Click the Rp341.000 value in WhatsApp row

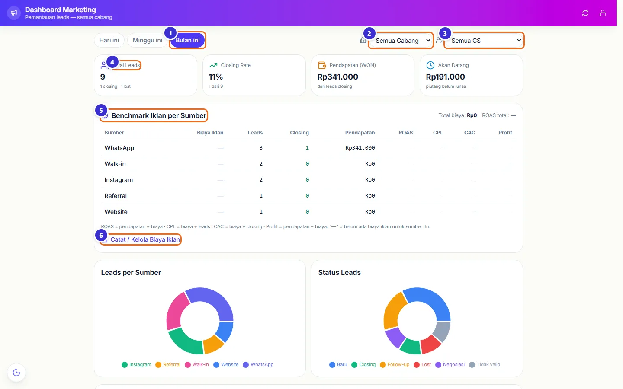point(360,148)
